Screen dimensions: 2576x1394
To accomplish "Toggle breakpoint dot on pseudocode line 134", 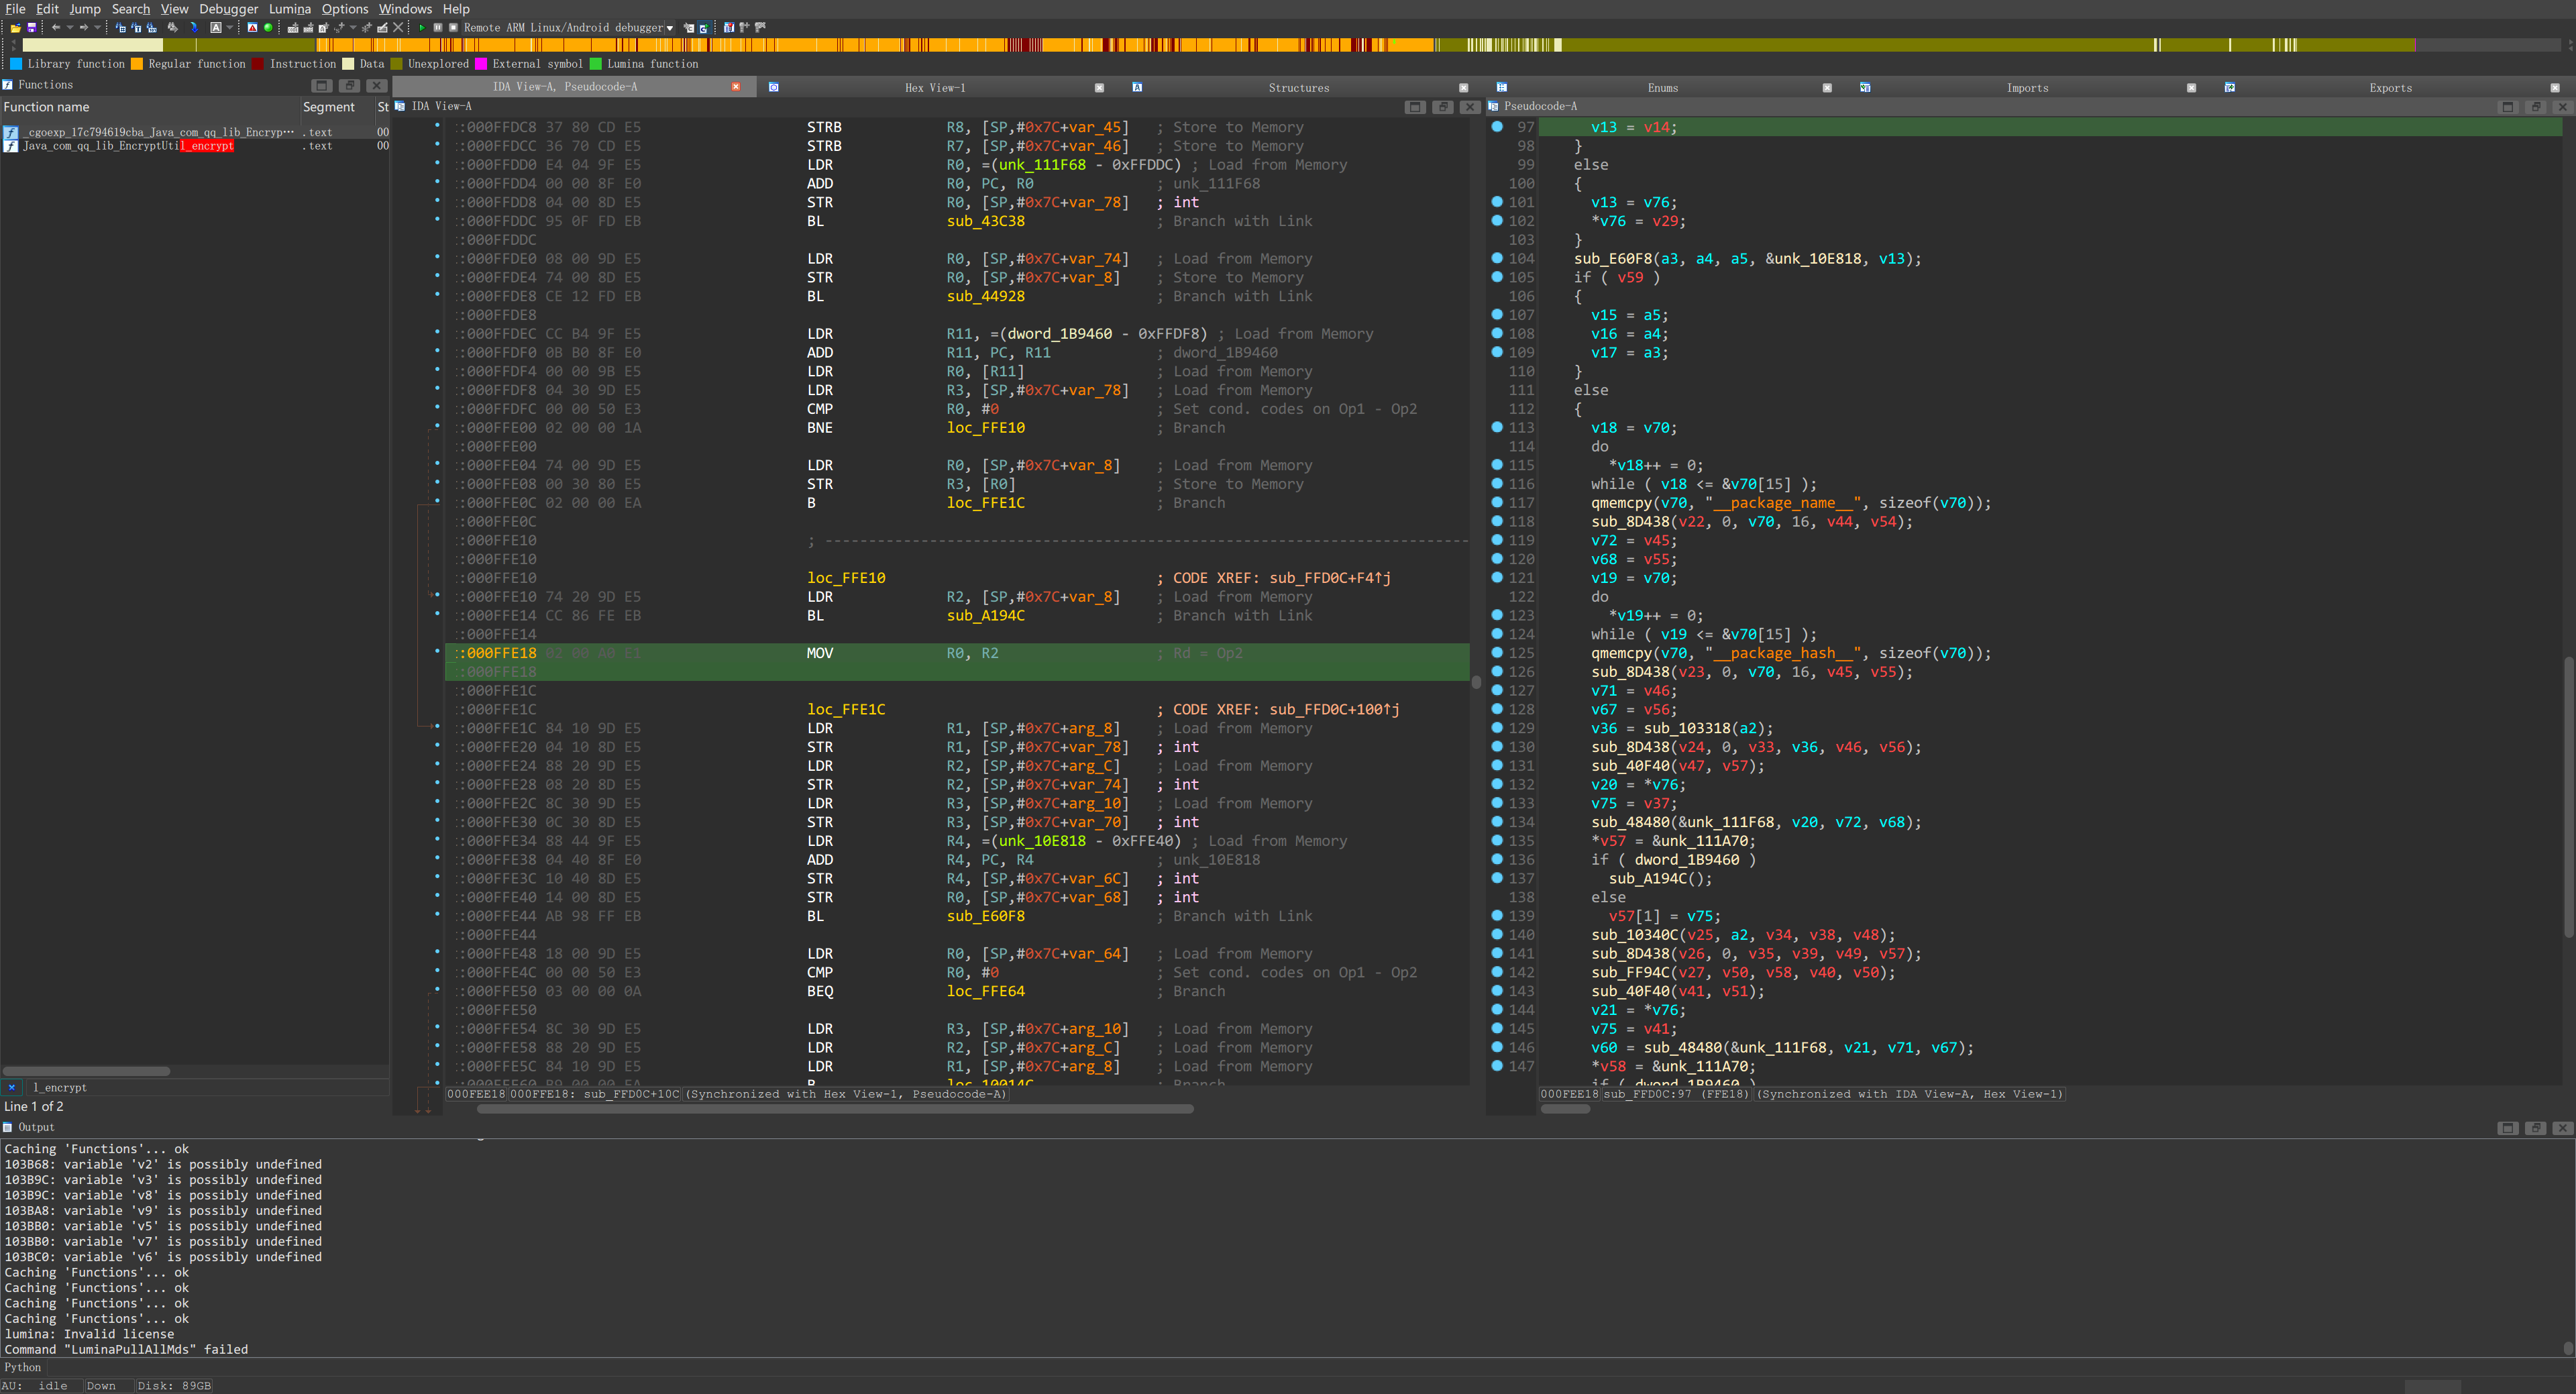I will click(x=1497, y=822).
